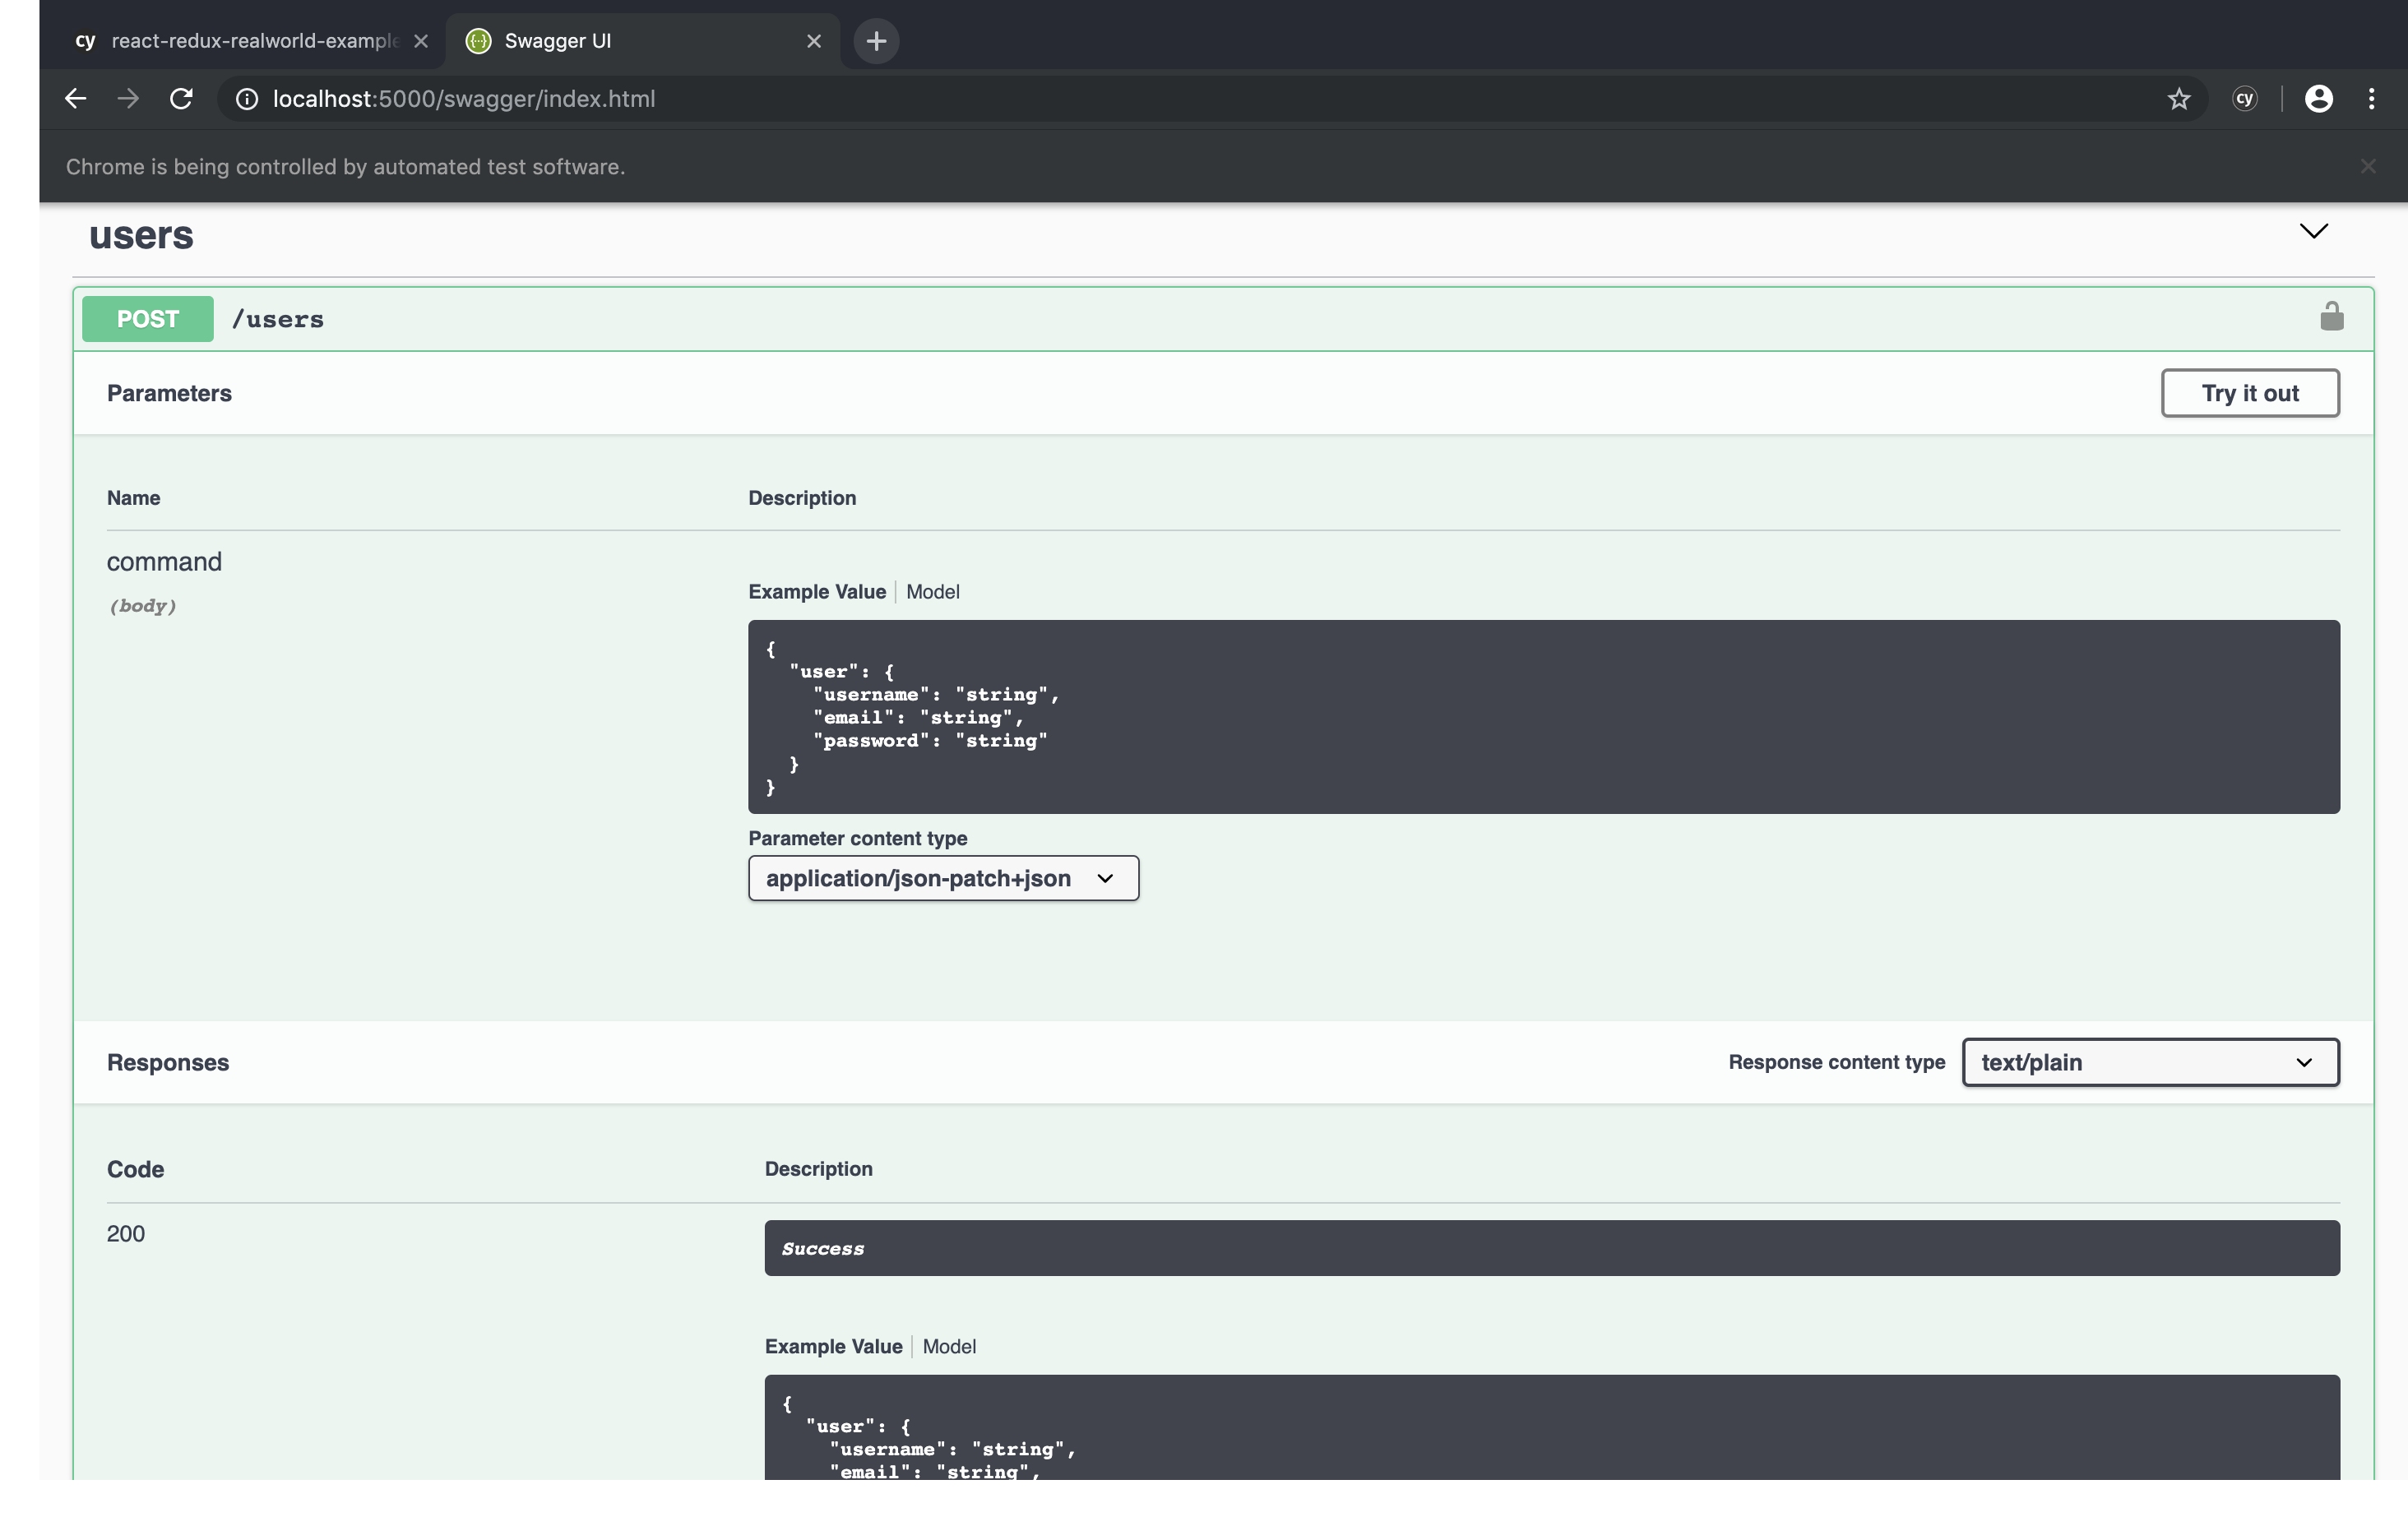
Task: Open the Chrome profile avatar
Action: point(2319,98)
